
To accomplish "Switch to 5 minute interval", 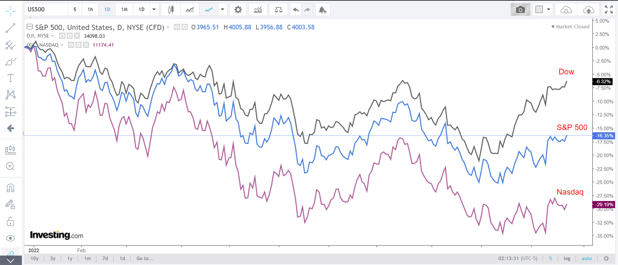I will click(x=75, y=9).
